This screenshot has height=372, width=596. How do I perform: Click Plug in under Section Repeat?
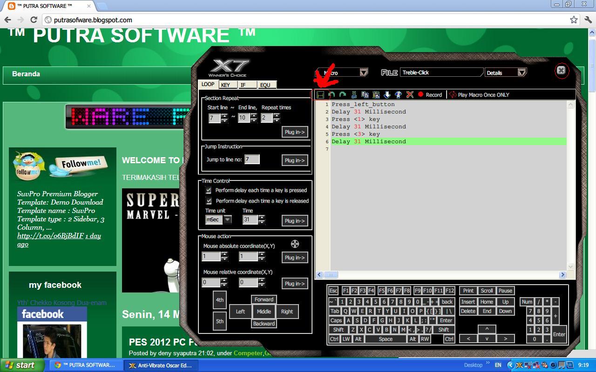click(295, 132)
